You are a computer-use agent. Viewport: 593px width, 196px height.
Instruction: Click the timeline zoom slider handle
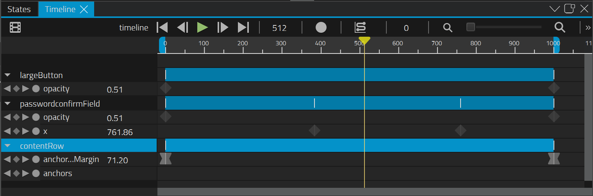click(471, 27)
